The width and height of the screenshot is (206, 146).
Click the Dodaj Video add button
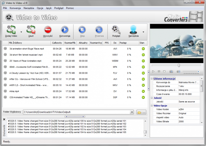coord(11,31)
